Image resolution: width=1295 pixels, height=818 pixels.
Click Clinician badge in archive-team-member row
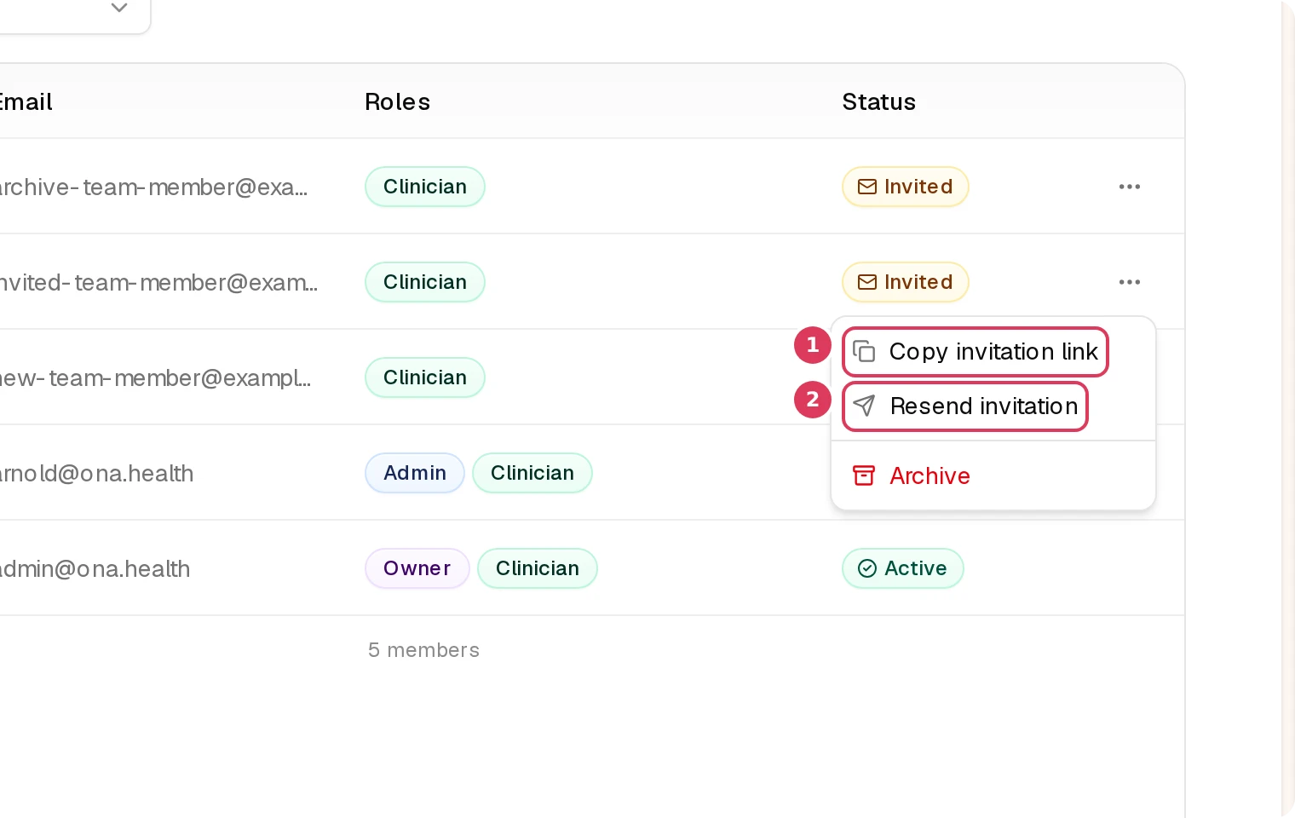coord(425,187)
